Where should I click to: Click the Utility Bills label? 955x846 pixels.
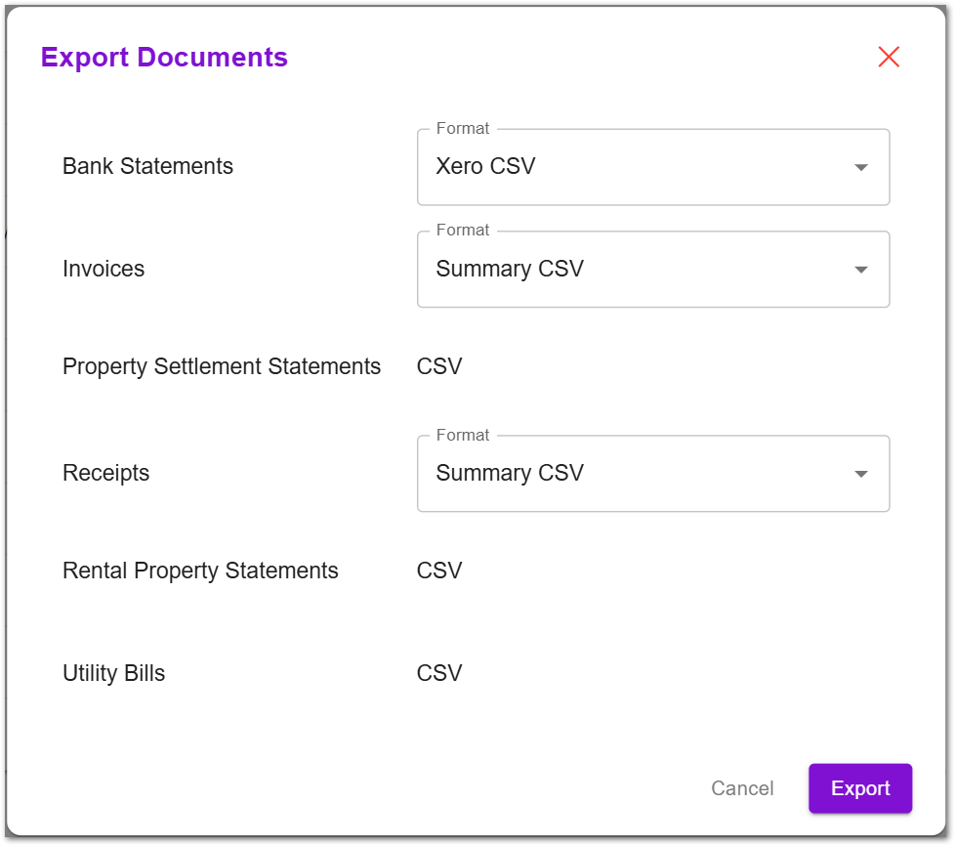pos(113,674)
